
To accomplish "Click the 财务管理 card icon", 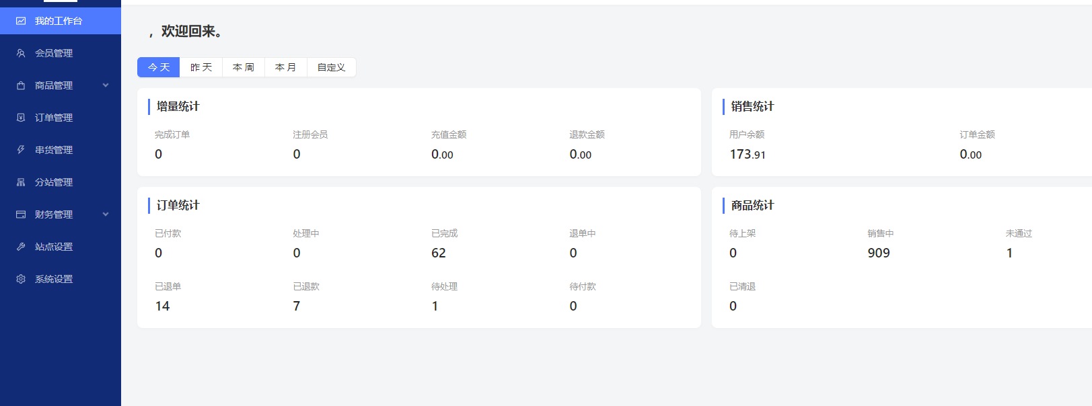I will pos(21,214).
